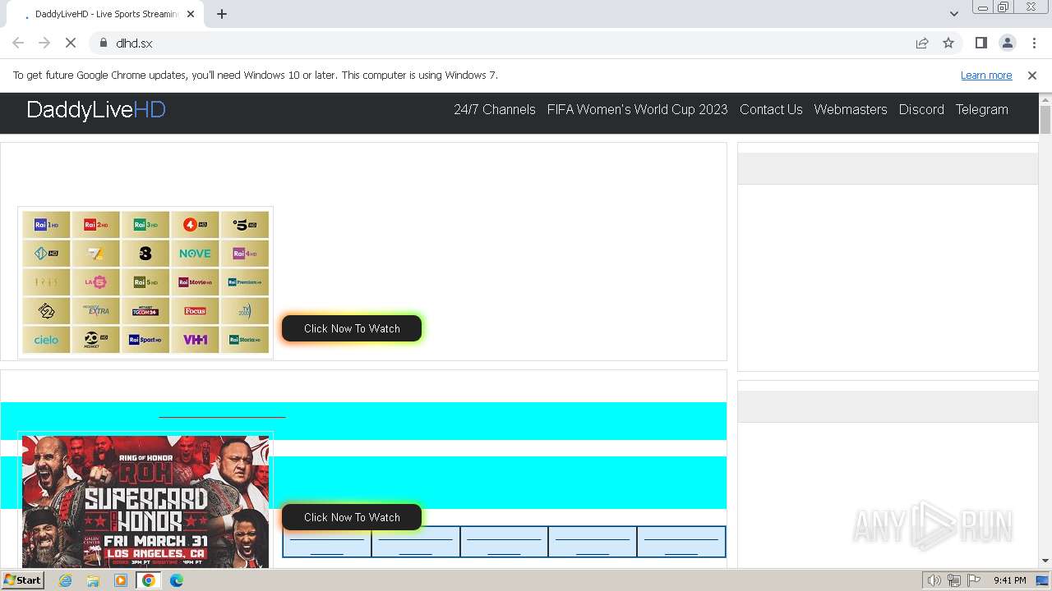Go back to the previous page
The image size is (1052, 591).
(18, 43)
